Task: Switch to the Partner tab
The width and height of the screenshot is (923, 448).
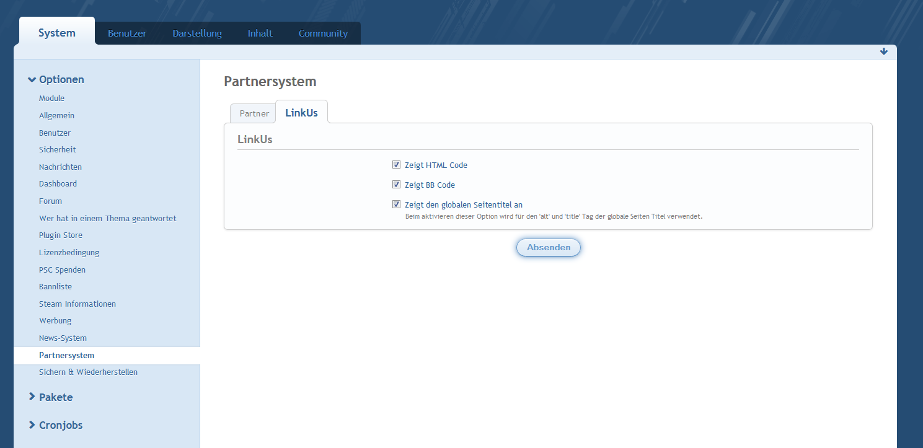Action: [x=254, y=113]
